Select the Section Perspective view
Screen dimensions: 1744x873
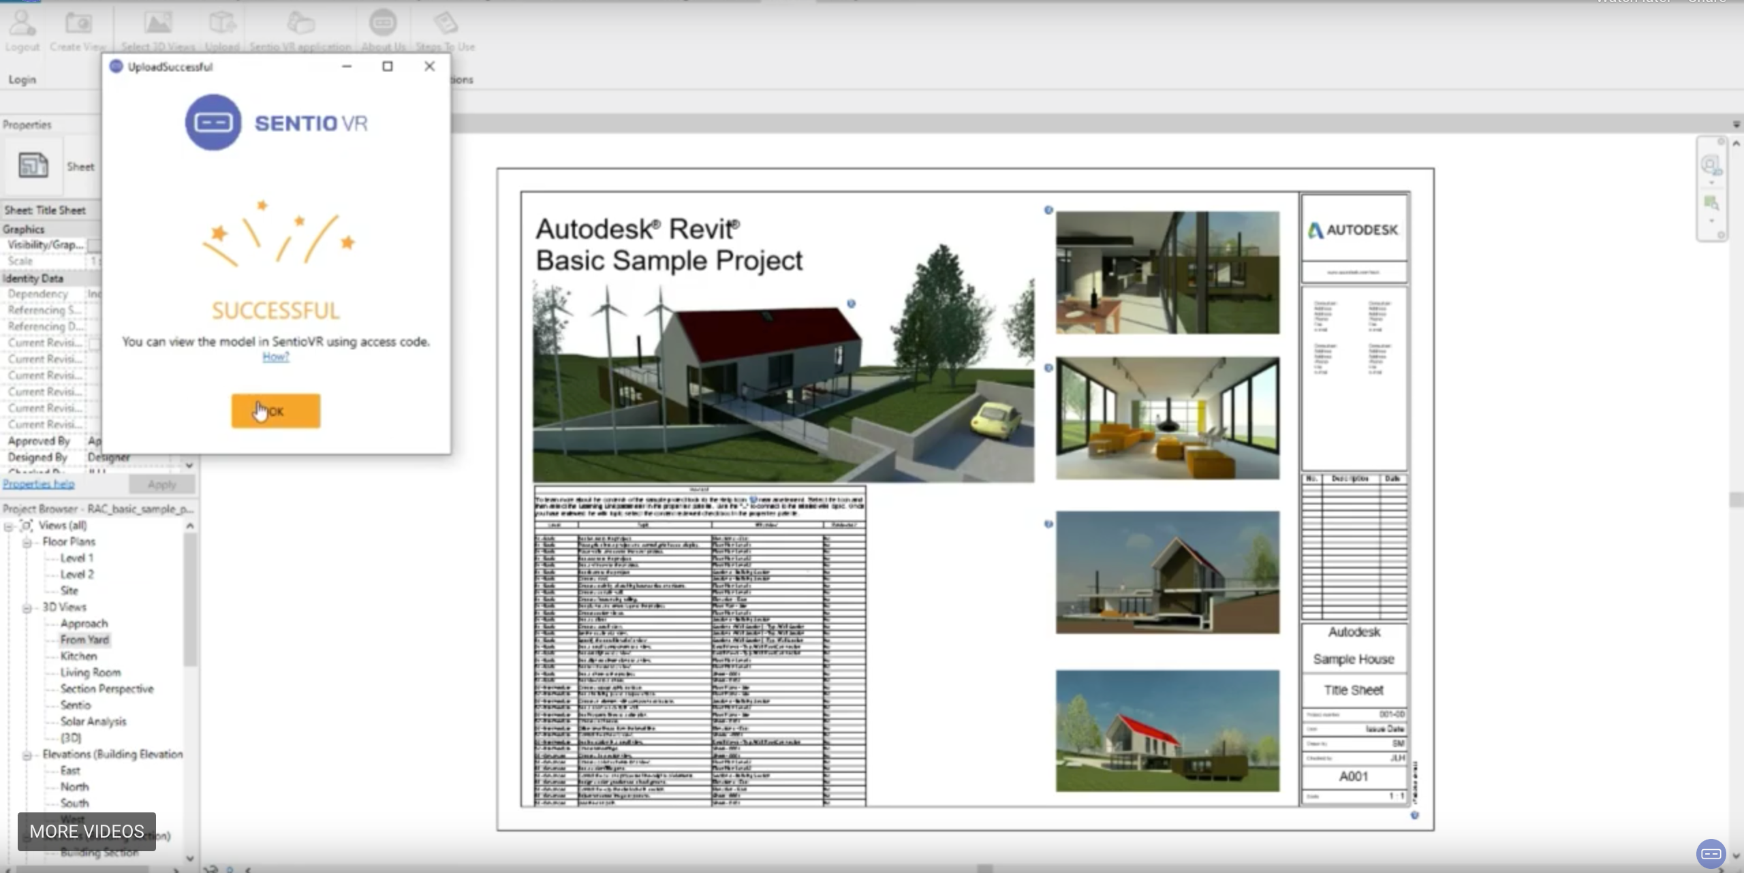(107, 689)
